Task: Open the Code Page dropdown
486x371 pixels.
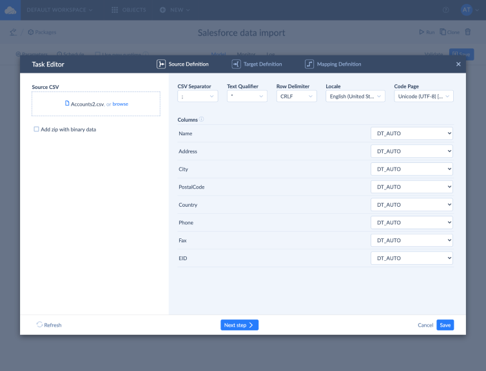Action: (423, 97)
